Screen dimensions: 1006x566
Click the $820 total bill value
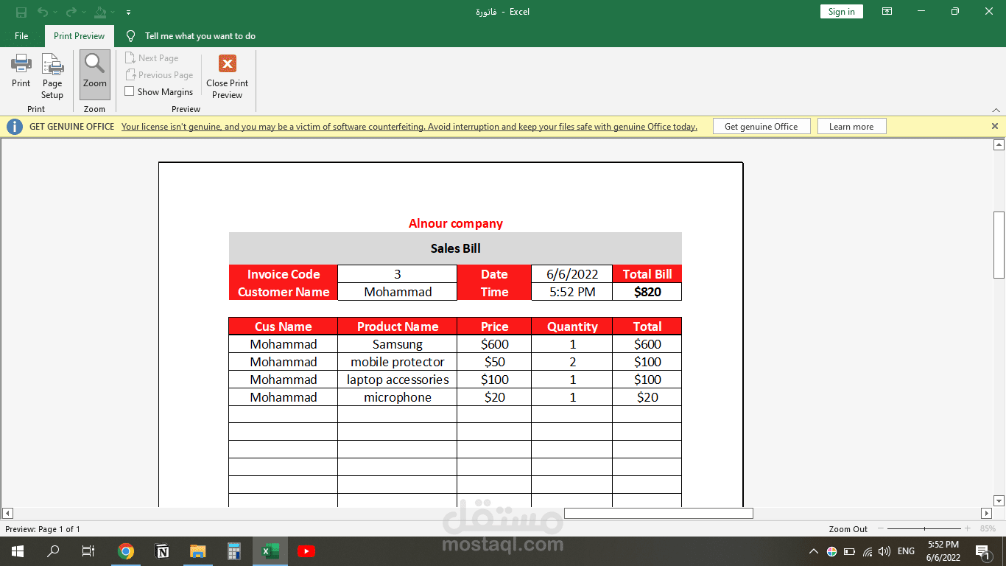[x=647, y=292]
